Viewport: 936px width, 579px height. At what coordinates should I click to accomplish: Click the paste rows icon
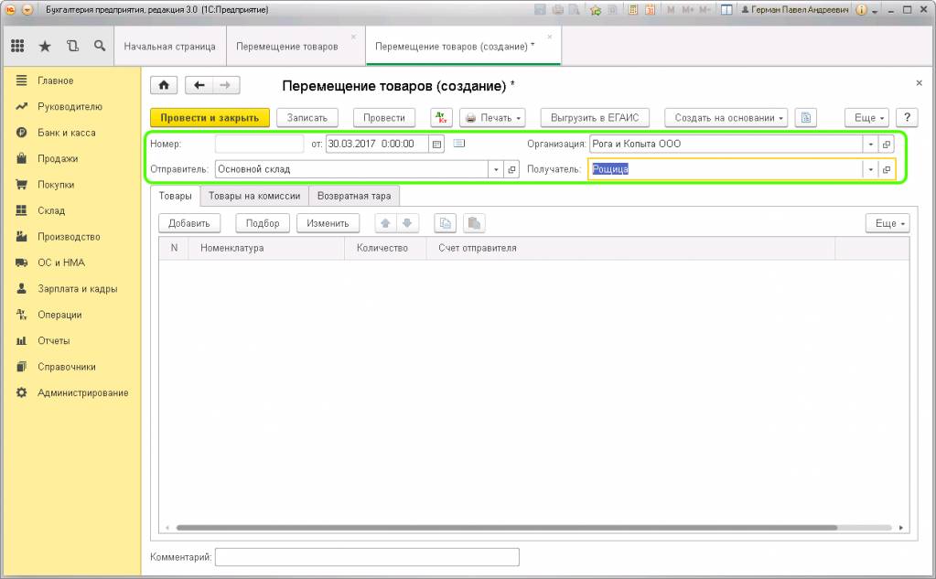pos(474,223)
